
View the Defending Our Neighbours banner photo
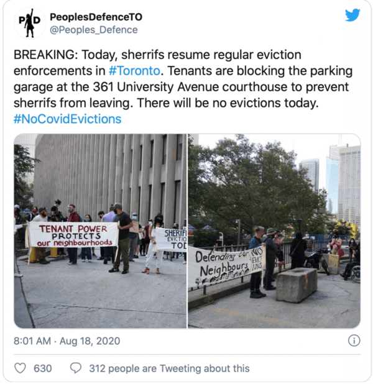pyautogui.click(x=274, y=231)
